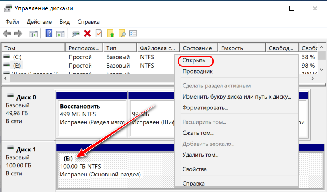The image size is (327, 192).
Task: Click Свойства in the context menu
Action: pos(195,169)
